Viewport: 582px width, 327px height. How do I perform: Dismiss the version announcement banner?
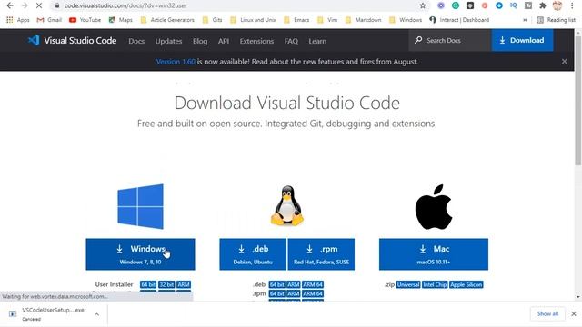coord(564,62)
